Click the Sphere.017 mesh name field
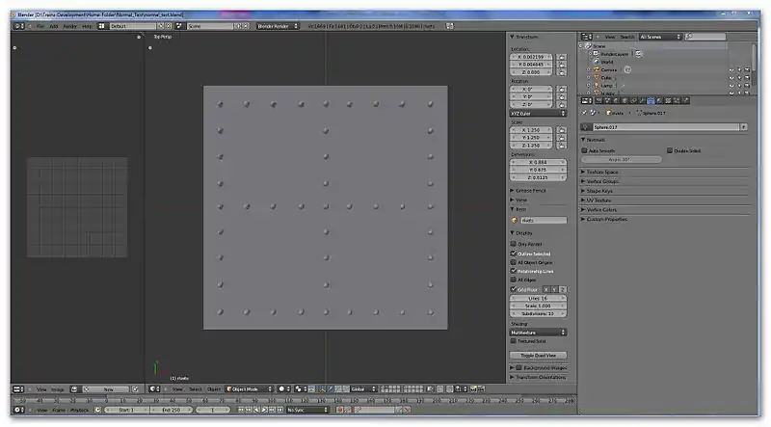 tap(663, 126)
